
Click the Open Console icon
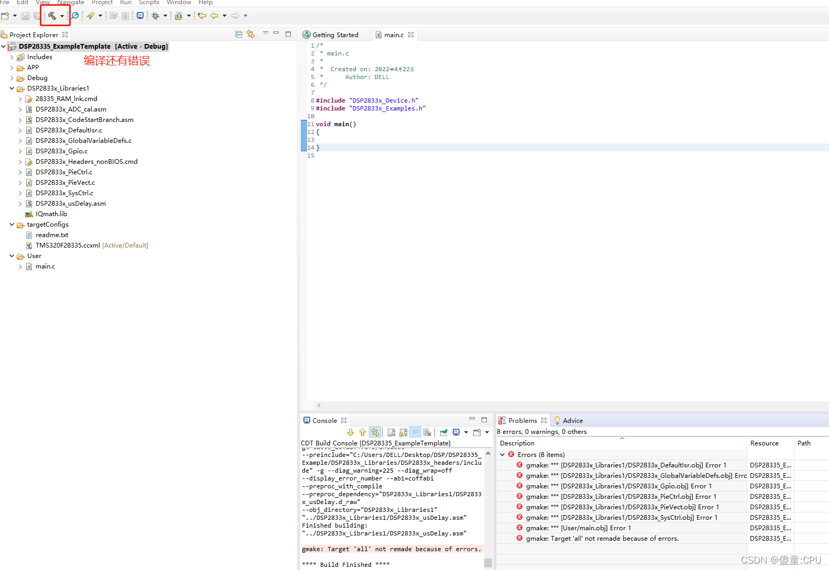(x=477, y=432)
